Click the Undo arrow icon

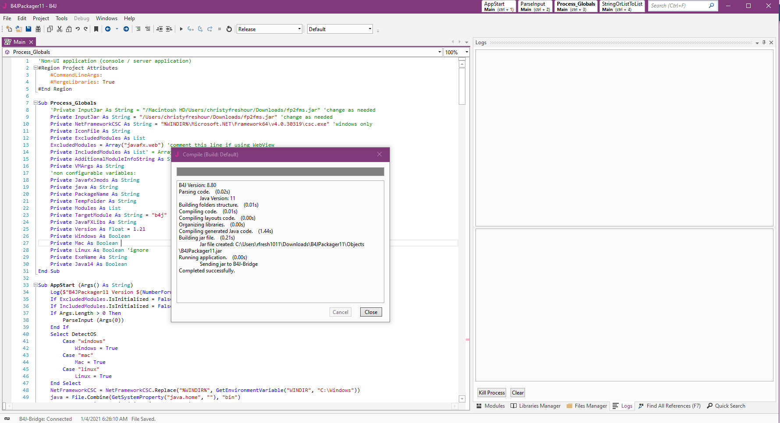(x=78, y=29)
